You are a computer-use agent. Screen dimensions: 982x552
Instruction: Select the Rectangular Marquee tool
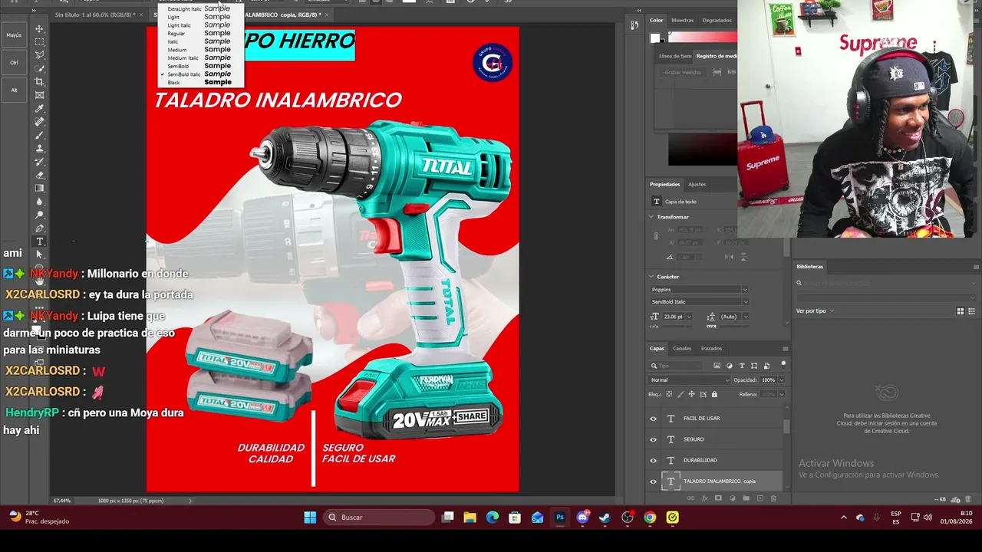pyautogui.click(x=39, y=41)
